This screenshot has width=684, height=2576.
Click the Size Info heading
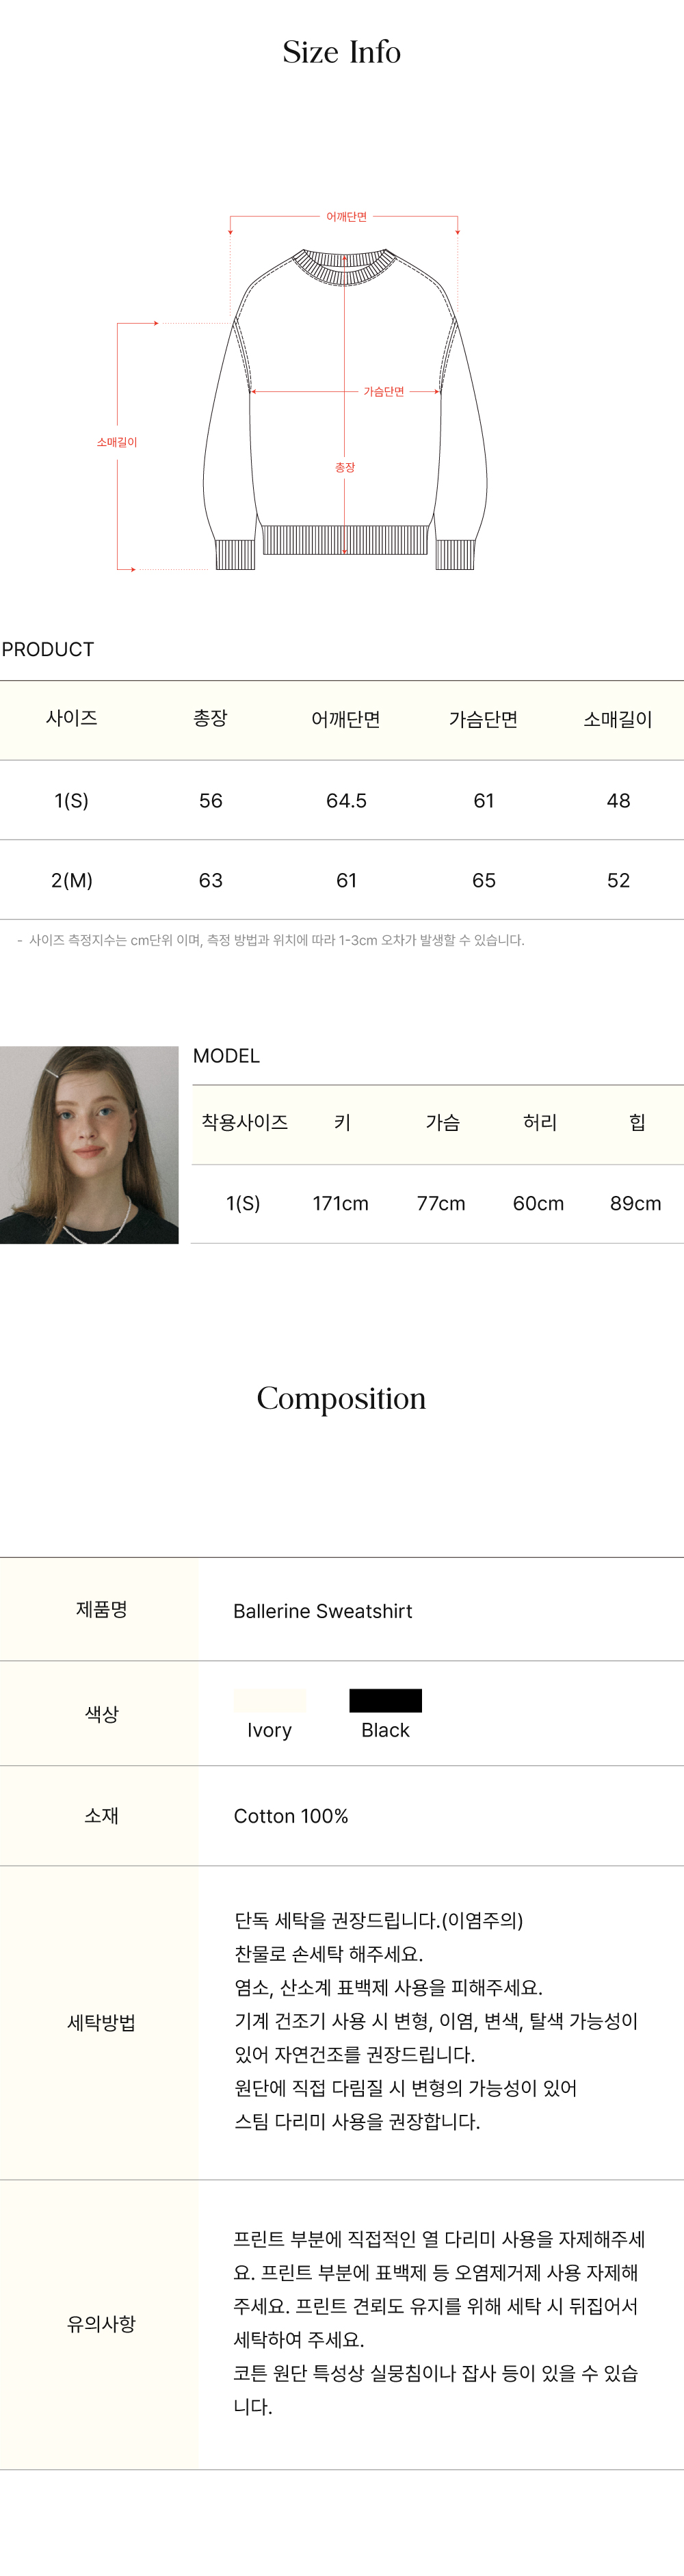click(341, 52)
